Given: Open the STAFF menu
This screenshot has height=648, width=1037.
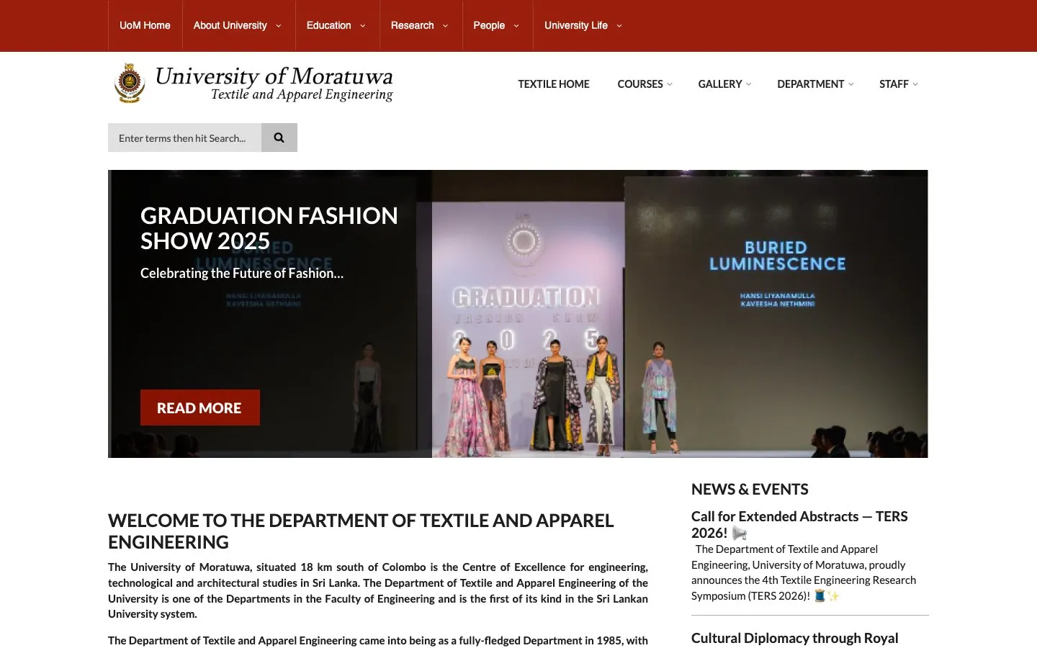Looking at the screenshot, I should tap(894, 84).
